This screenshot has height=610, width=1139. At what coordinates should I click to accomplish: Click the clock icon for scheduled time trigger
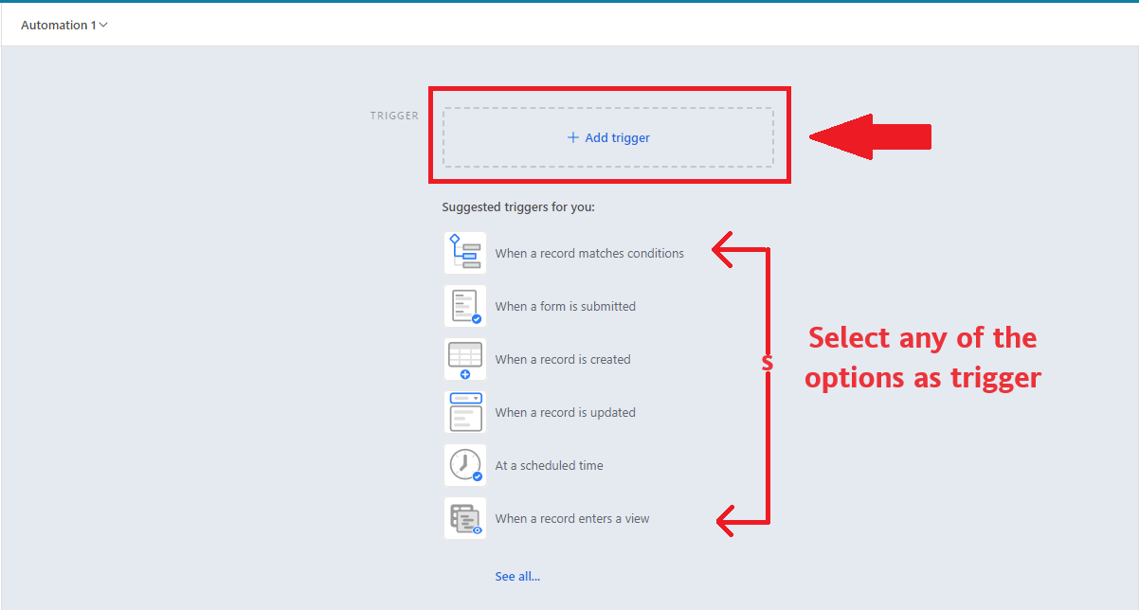tap(465, 464)
